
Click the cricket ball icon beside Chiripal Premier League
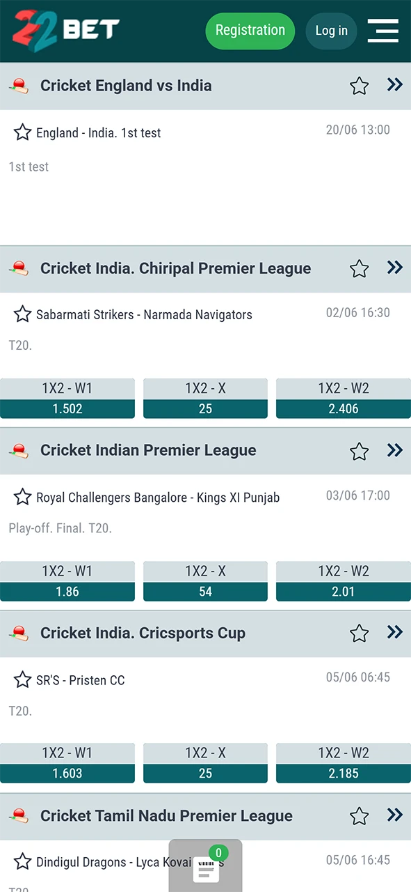coord(19,268)
